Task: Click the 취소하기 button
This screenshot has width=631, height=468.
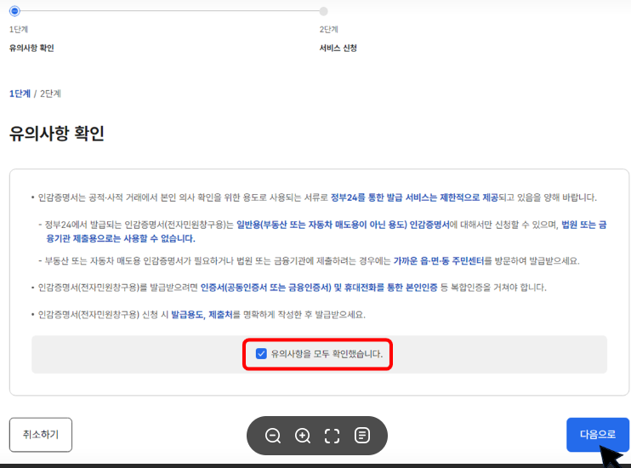Action: coord(41,435)
